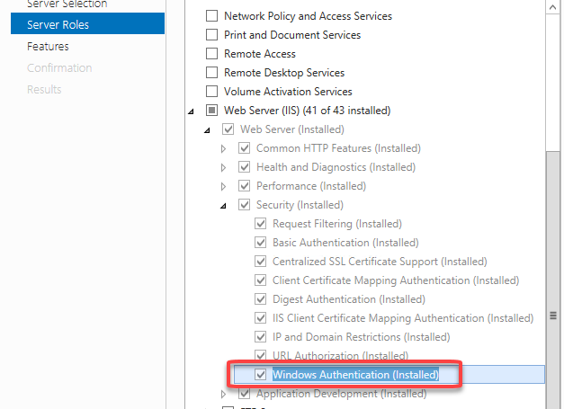Open the Server Roles wizard step
Image resolution: width=564 pixels, height=409 pixels.
pyautogui.click(x=58, y=24)
